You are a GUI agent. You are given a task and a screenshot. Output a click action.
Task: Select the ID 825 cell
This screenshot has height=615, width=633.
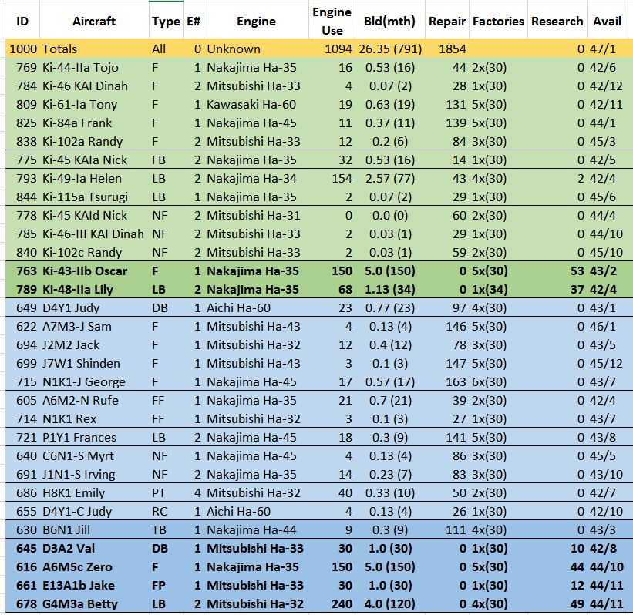pos(22,123)
